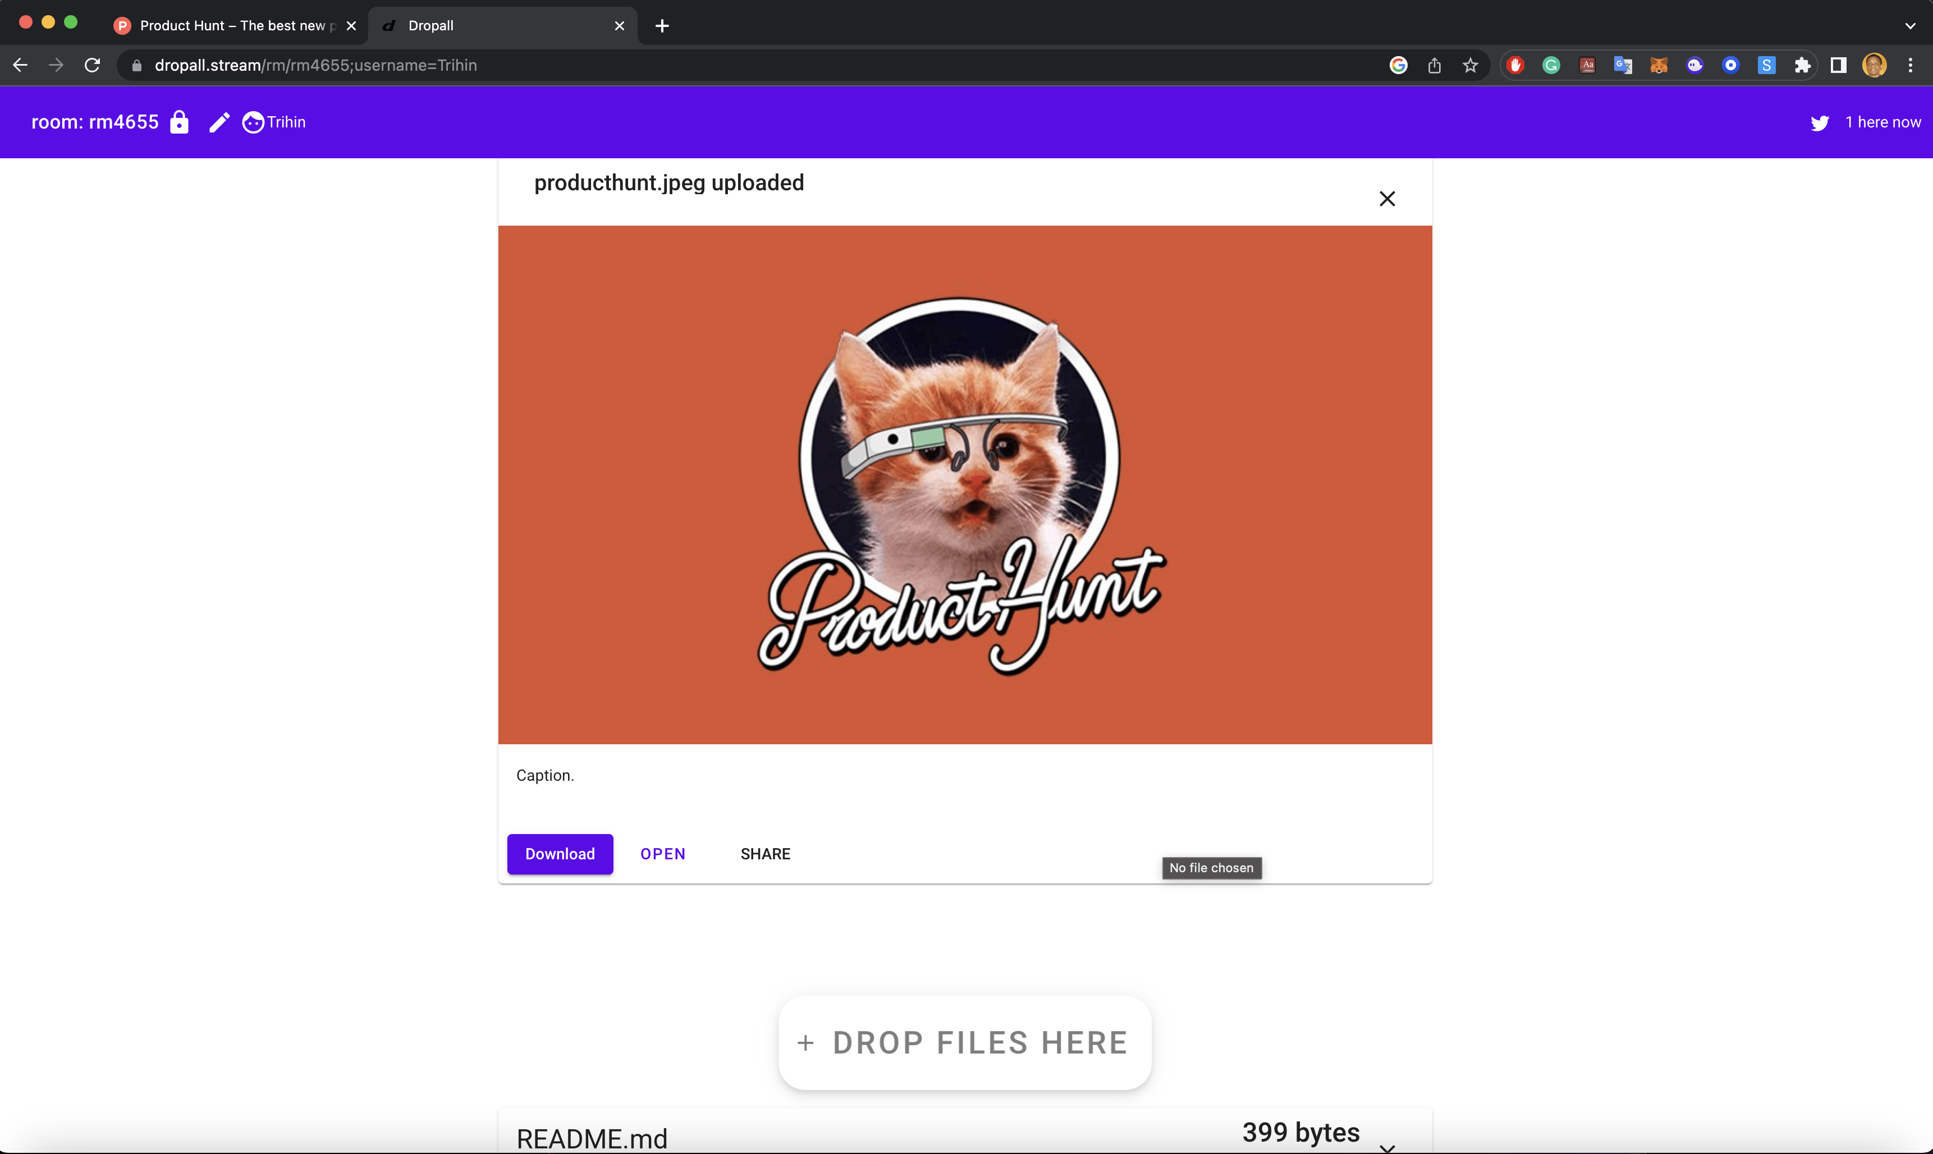Screen dimensions: 1933x1154
Task: Close the Dropall tab
Action: 619,26
